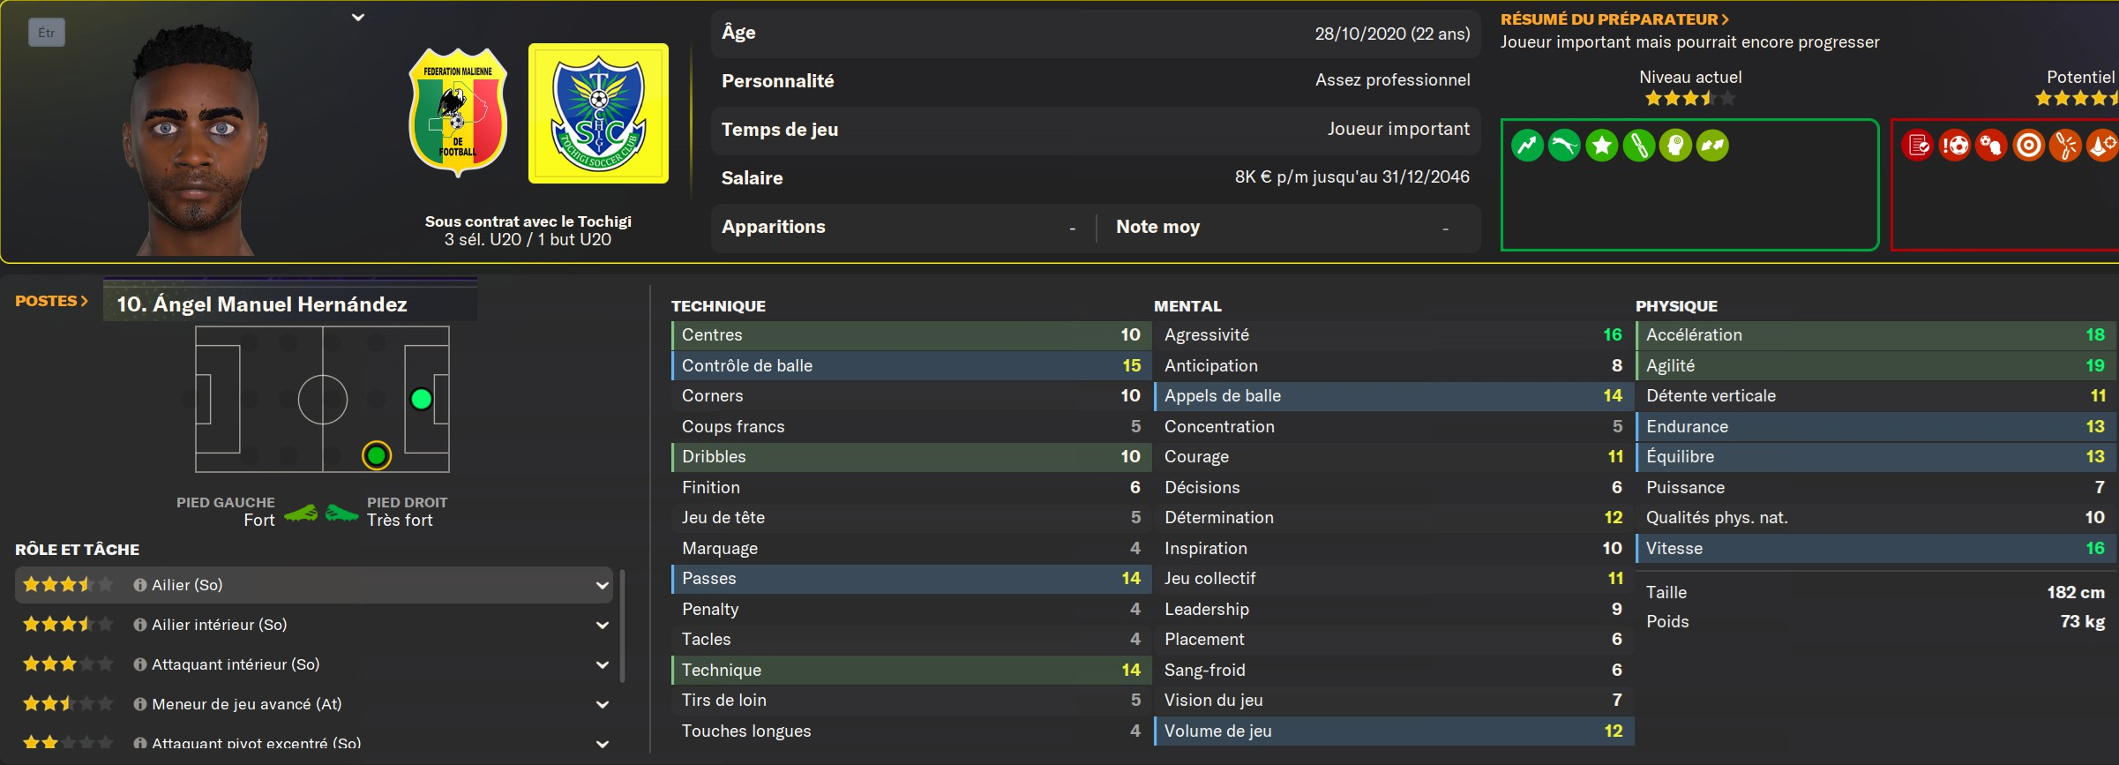Click the Étr status badge on portrait
The image size is (2119, 765).
tap(47, 33)
